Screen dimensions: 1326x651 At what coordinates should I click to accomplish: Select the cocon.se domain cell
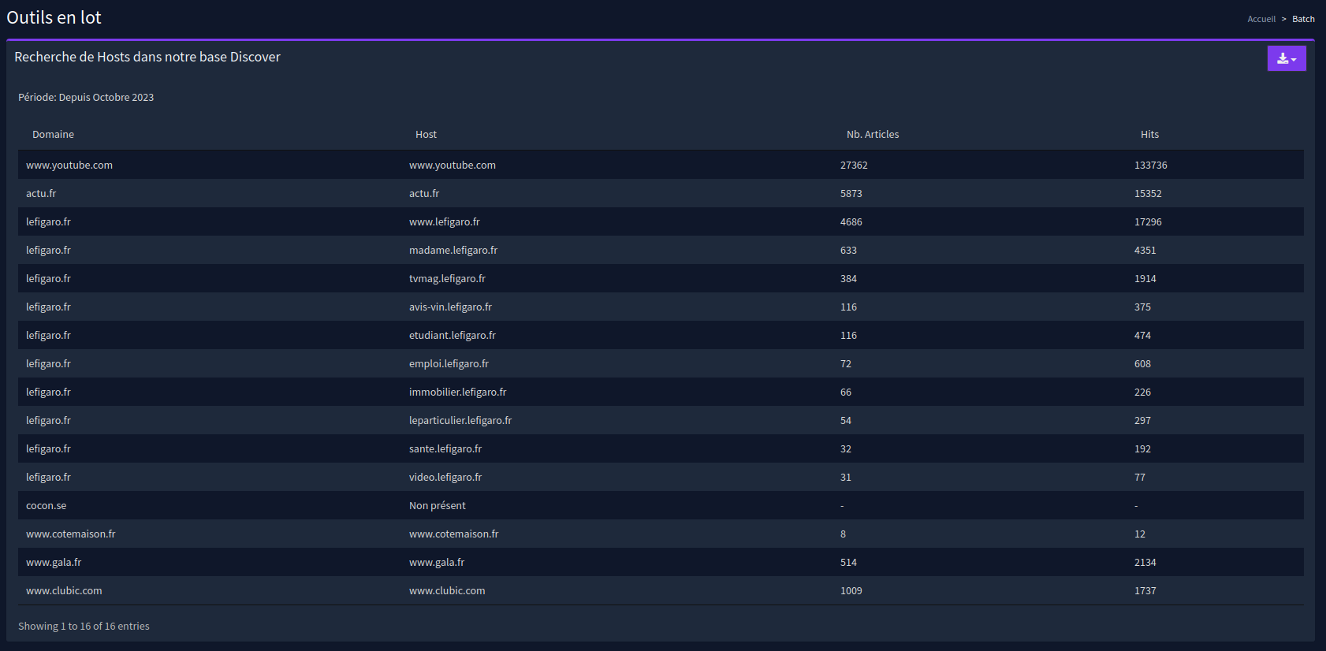tap(46, 506)
